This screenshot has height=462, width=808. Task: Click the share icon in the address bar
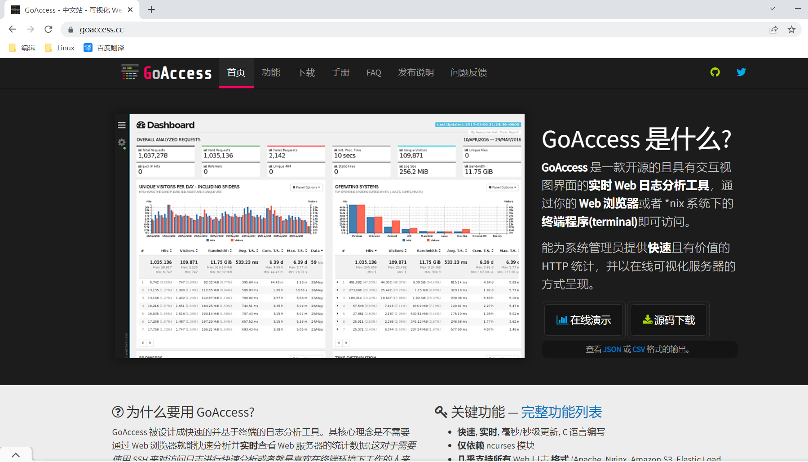[773, 29]
